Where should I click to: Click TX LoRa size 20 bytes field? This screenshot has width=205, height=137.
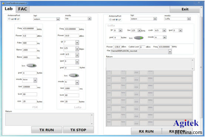[x=72, y=101]
